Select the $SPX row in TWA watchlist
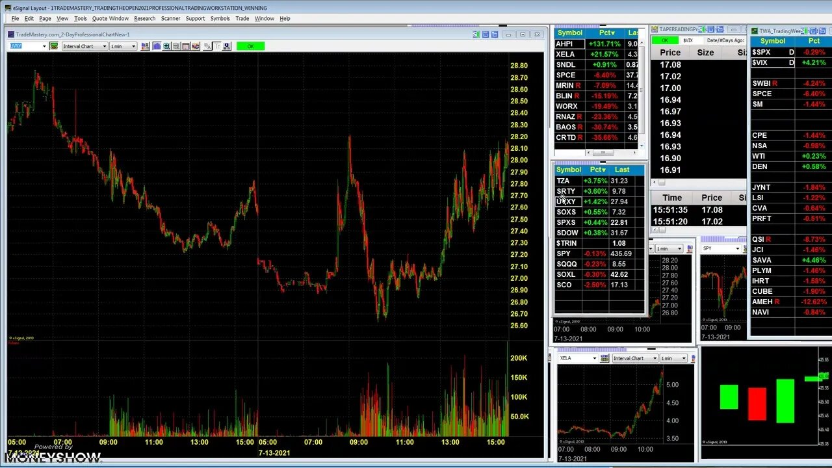Viewport: 832px width, 468px height. click(791, 52)
